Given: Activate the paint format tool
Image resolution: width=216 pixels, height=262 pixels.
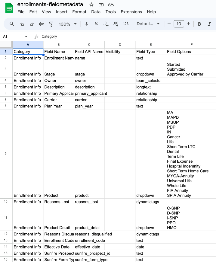Looking at the screenshot, I should pos(51,24).
